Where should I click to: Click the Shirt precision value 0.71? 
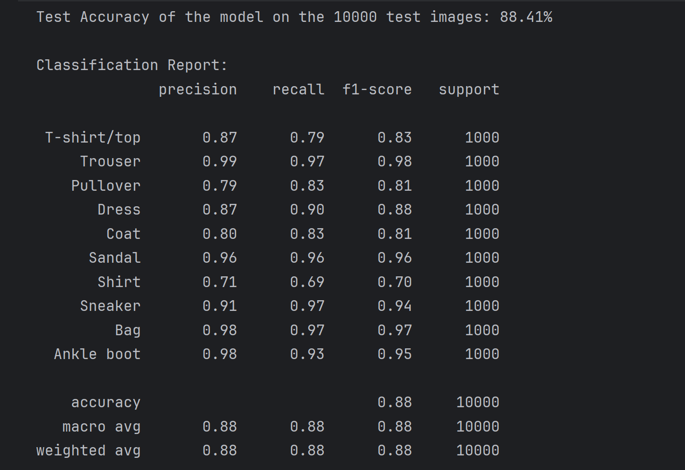point(220,282)
